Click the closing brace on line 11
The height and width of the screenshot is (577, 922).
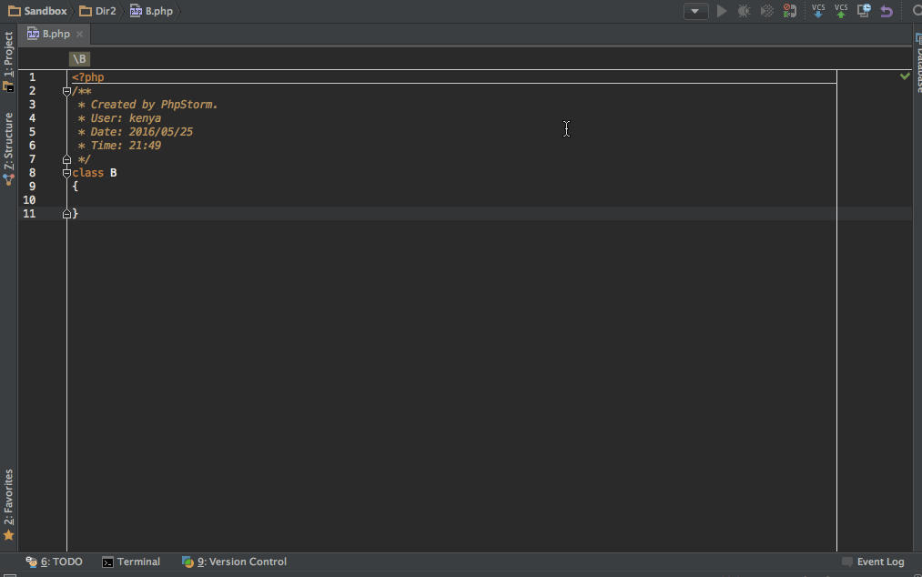(76, 214)
